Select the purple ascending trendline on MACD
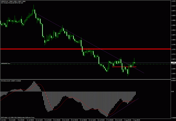 click(x=124, y=108)
